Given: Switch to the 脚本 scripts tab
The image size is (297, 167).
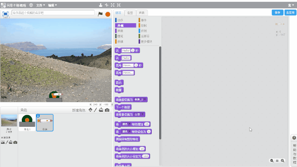Looking at the screenshot, I should 118,13.
